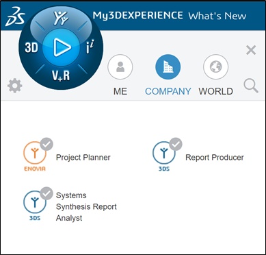Switch to the COMPANY building icon
The height and width of the screenshot is (255, 266).
(168, 67)
